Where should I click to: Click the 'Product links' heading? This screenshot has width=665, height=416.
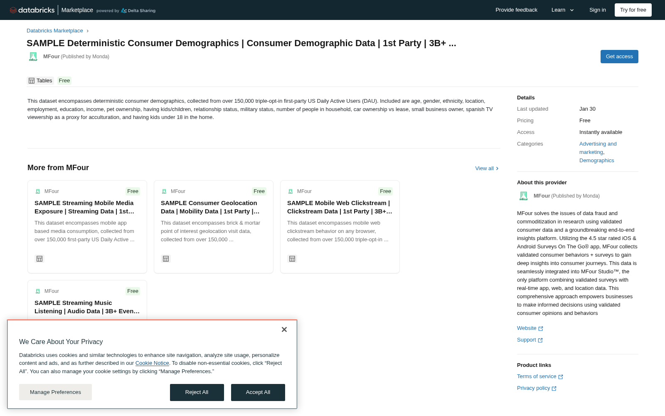(534, 365)
